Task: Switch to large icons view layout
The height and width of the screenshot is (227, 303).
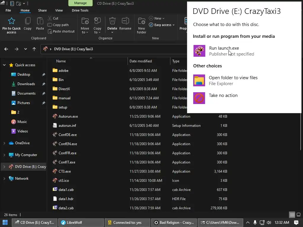Action: click(x=299, y=215)
